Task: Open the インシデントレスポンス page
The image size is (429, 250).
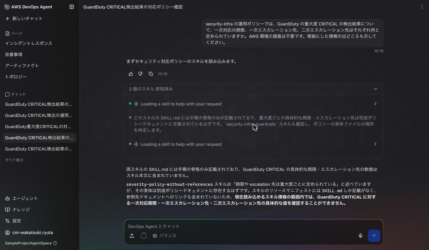Action: coord(29,43)
